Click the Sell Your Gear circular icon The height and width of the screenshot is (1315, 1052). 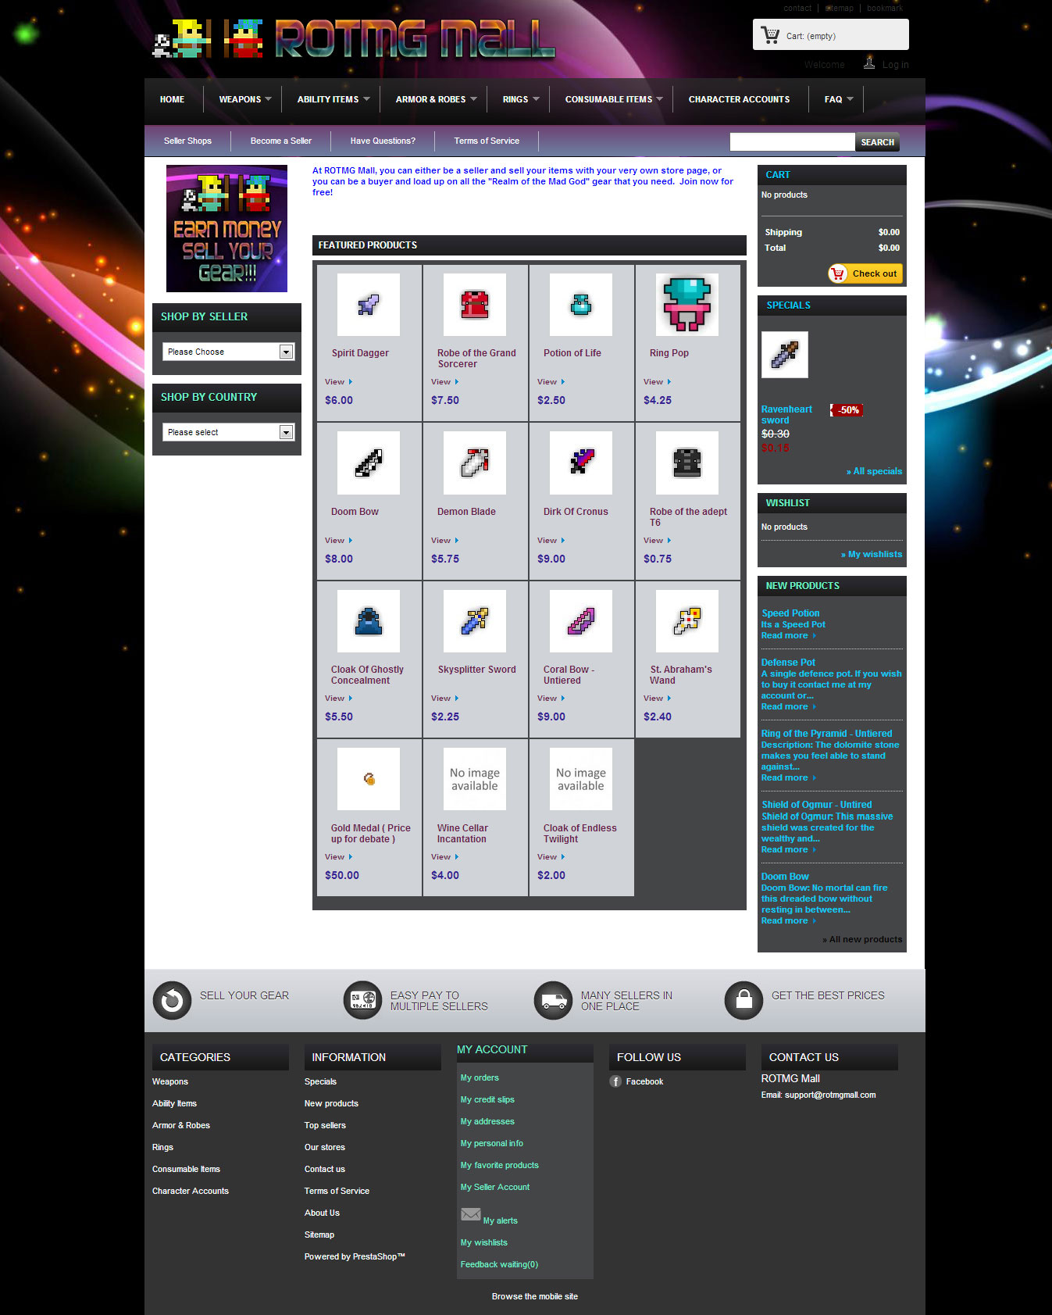pos(172,1000)
